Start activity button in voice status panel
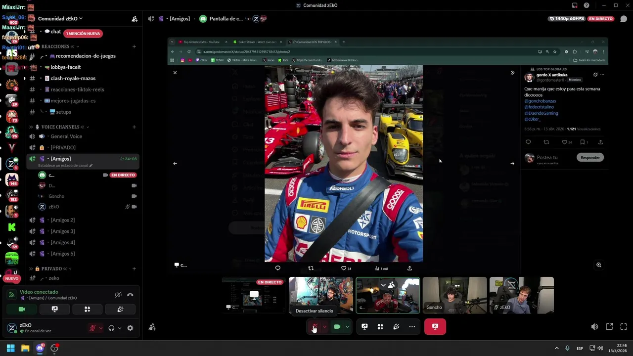 87,309
